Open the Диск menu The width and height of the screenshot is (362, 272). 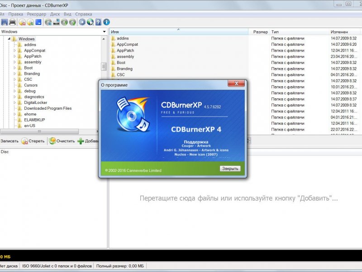tap(55, 14)
